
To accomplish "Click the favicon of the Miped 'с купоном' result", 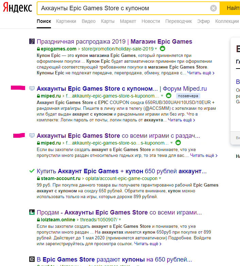I will pyautogui.click(x=32, y=88).
